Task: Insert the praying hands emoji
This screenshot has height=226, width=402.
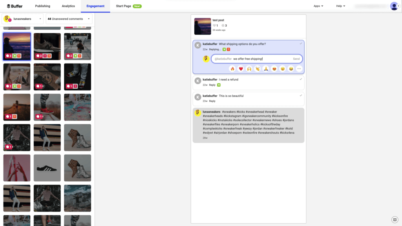Action: 266,69
